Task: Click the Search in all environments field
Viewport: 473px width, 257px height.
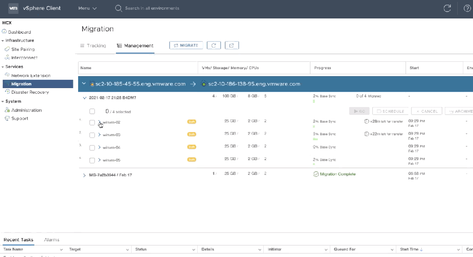Action: click(152, 8)
